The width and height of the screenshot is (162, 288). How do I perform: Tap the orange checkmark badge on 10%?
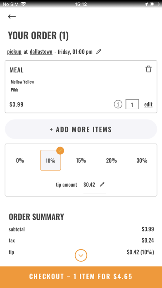[60, 151]
